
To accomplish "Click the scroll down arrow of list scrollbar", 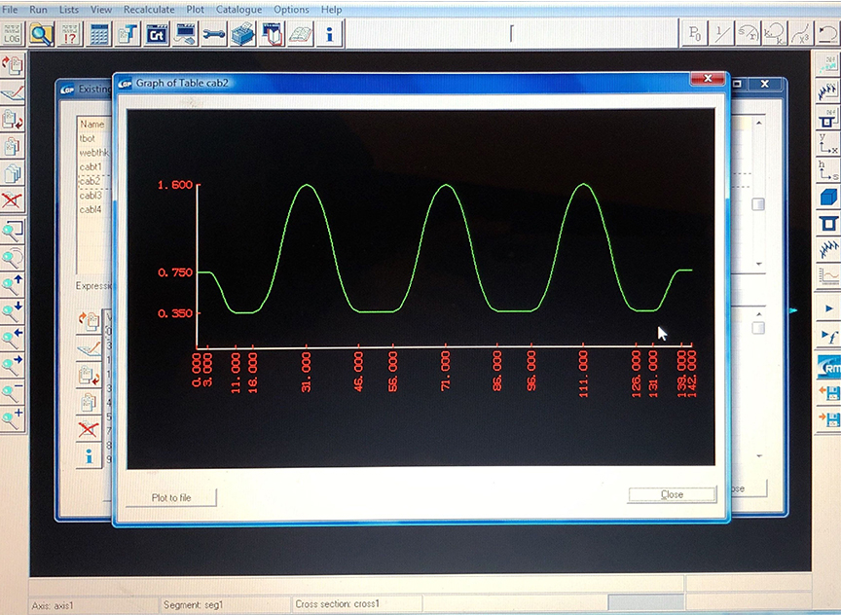I will [x=759, y=264].
